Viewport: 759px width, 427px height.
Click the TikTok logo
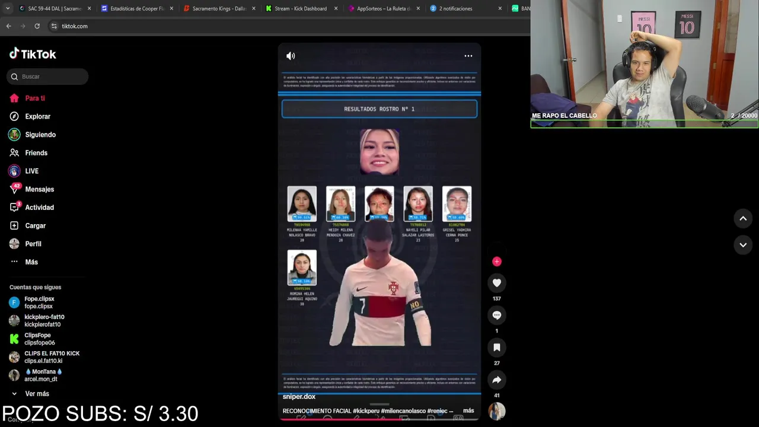coord(33,54)
